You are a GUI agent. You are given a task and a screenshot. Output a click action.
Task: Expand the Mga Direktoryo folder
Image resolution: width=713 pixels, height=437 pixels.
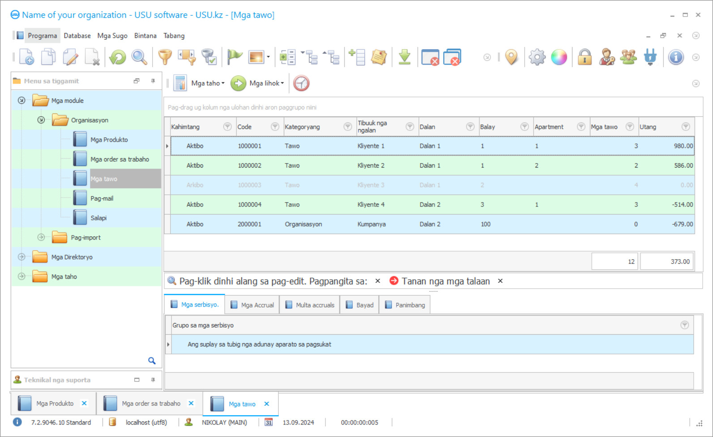click(x=21, y=257)
